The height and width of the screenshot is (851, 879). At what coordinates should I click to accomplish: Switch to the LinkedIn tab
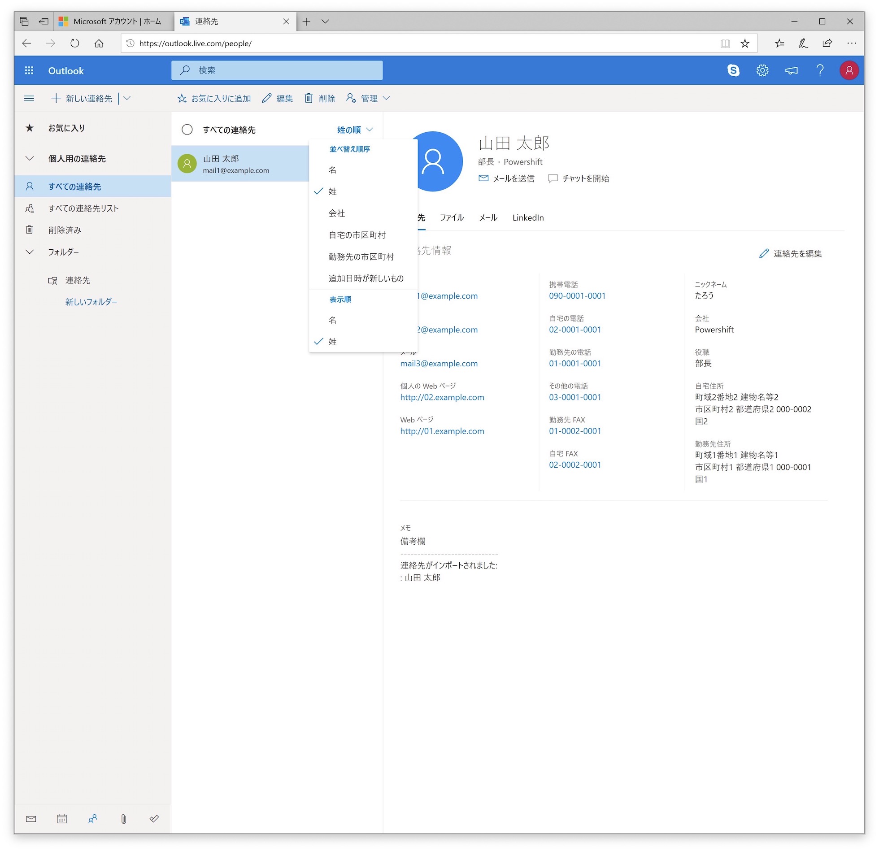pyautogui.click(x=528, y=217)
